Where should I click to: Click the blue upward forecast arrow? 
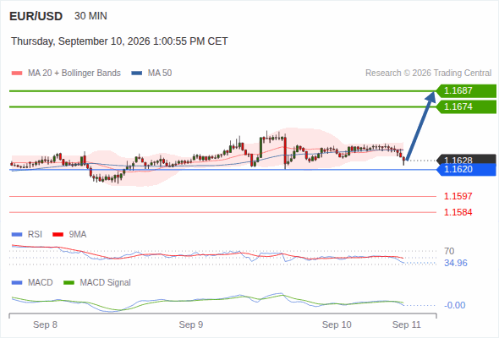pyautogui.click(x=420, y=126)
